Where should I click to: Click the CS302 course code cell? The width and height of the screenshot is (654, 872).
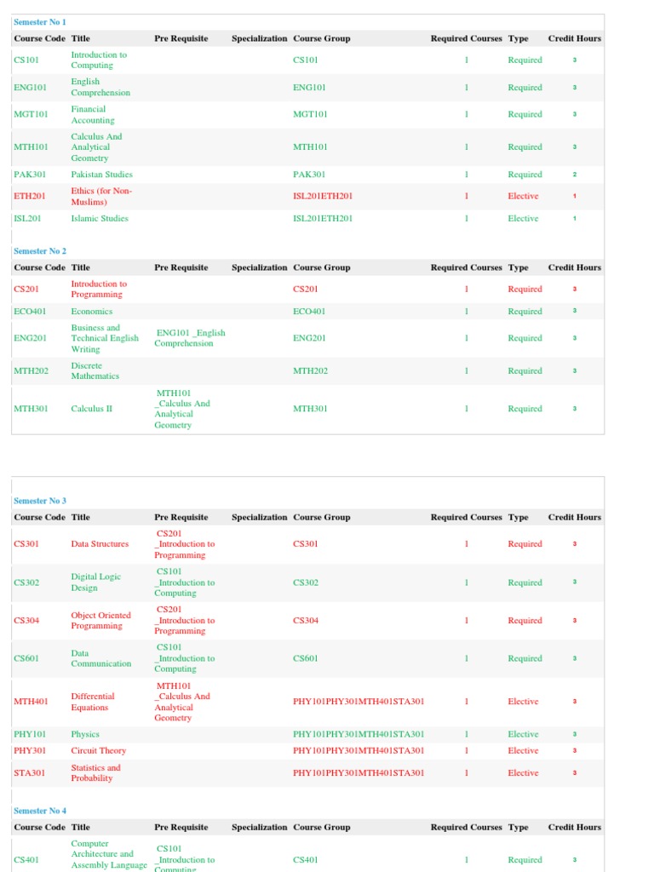[x=26, y=582]
